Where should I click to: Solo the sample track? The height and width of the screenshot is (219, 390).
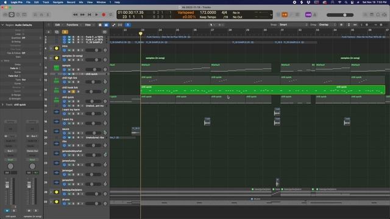tap(73, 70)
